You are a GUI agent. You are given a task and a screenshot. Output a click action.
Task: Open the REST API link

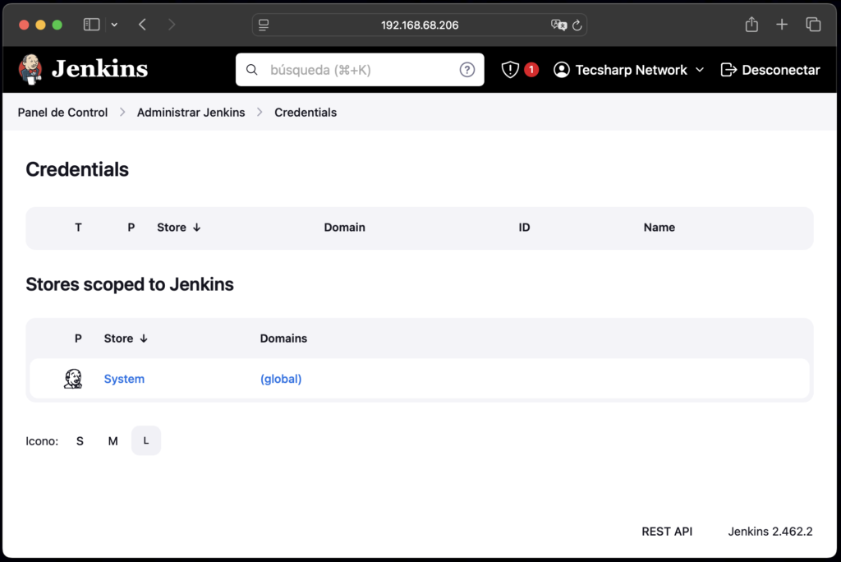coord(667,532)
